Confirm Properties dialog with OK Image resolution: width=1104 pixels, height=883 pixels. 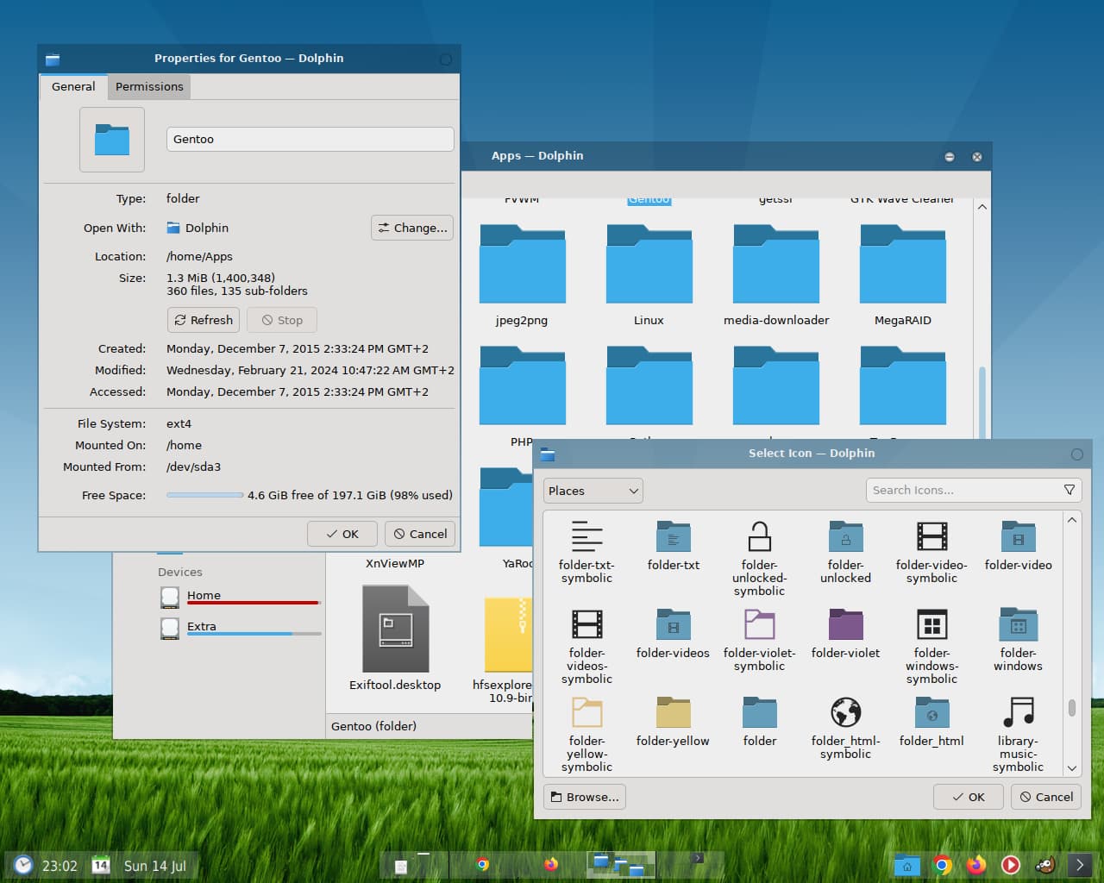pyautogui.click(x=342, y=534)
